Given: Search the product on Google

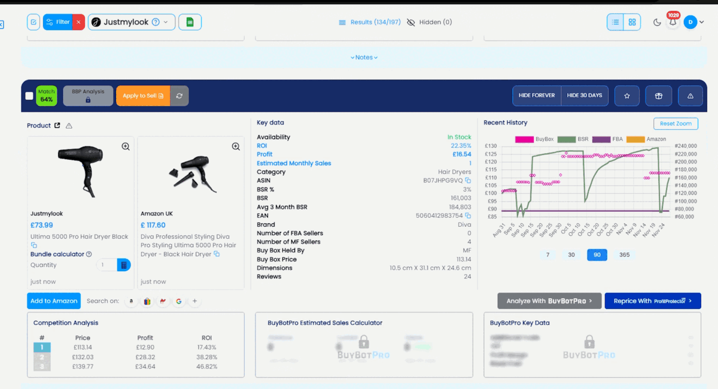Looking at the screenshot, I should click(178, 301).
